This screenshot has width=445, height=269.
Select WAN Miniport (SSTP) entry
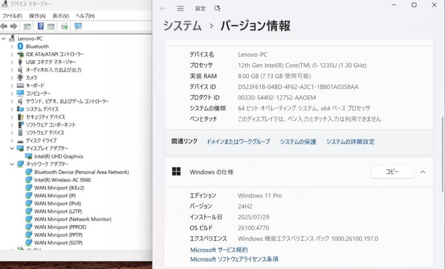coord(58,243)
